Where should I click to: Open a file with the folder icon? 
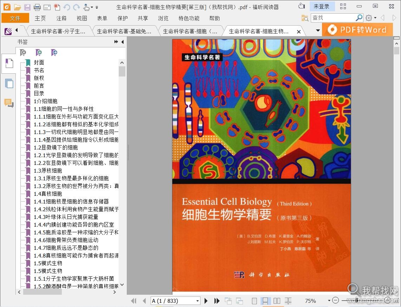click(18, 7)
